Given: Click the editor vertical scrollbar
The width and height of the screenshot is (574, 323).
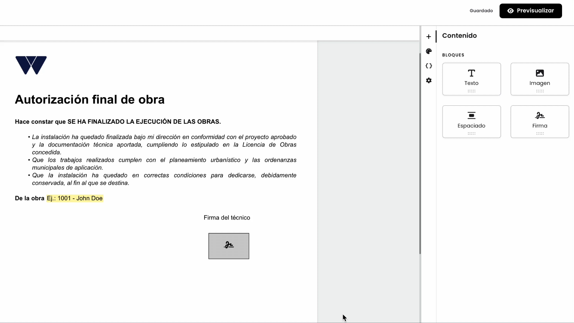Looking at the screenshot, I should pyautogui.click(x=420, y=154).
